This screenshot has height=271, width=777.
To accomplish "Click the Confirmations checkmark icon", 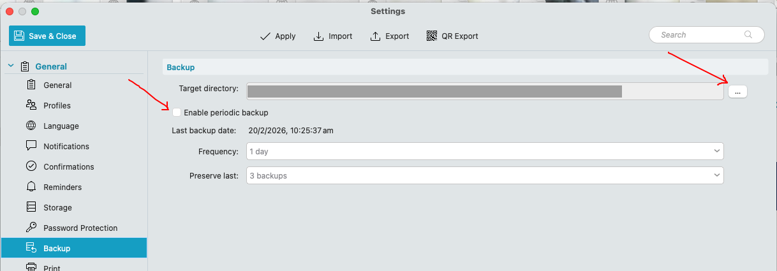I will pos(31,166).
